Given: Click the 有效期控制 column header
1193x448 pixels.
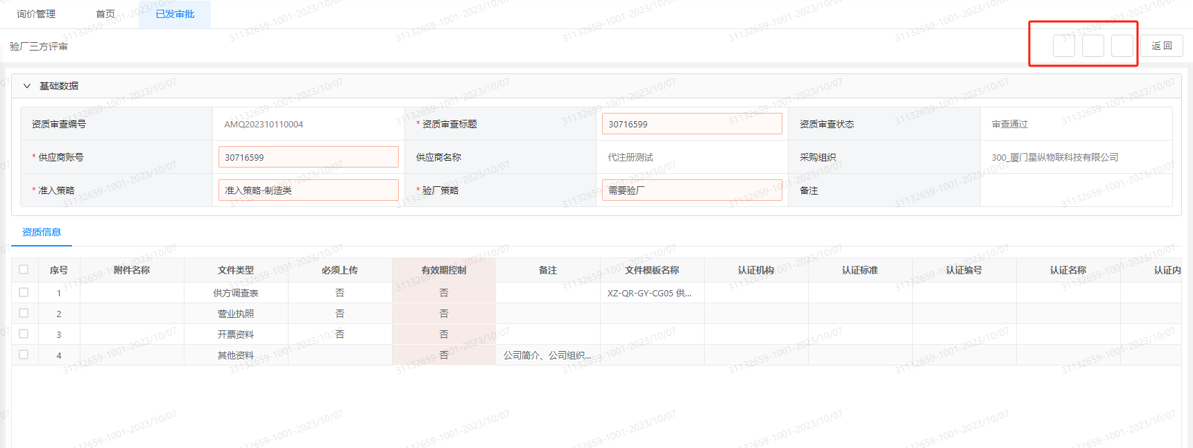Looking at the screenshot, I should pyautogui.click(x=444, y=270).
